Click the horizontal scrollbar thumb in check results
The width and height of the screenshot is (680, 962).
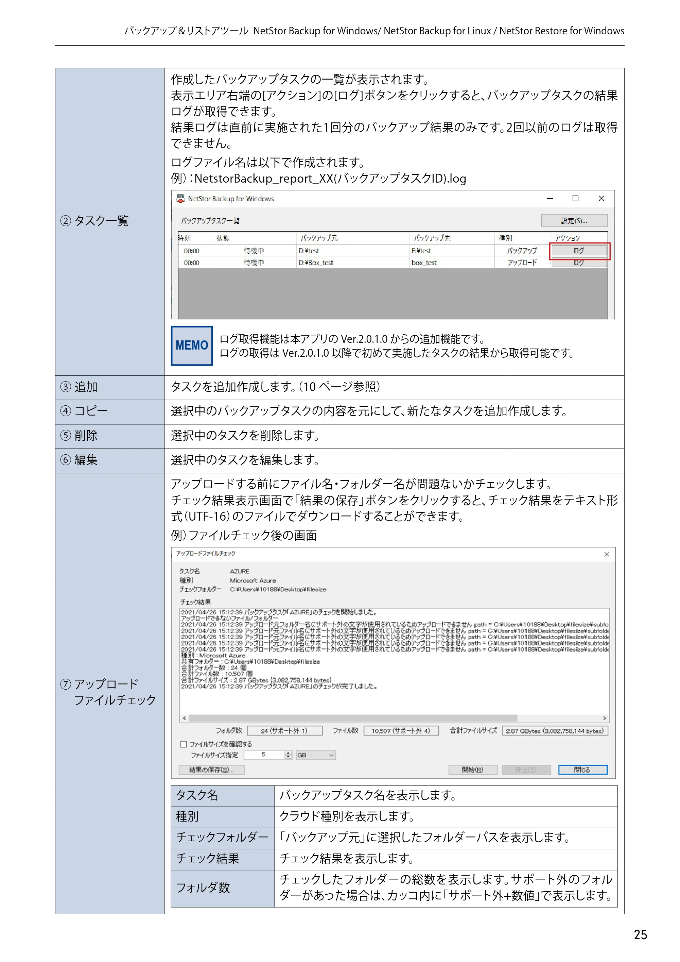click(x=353, y=718)
